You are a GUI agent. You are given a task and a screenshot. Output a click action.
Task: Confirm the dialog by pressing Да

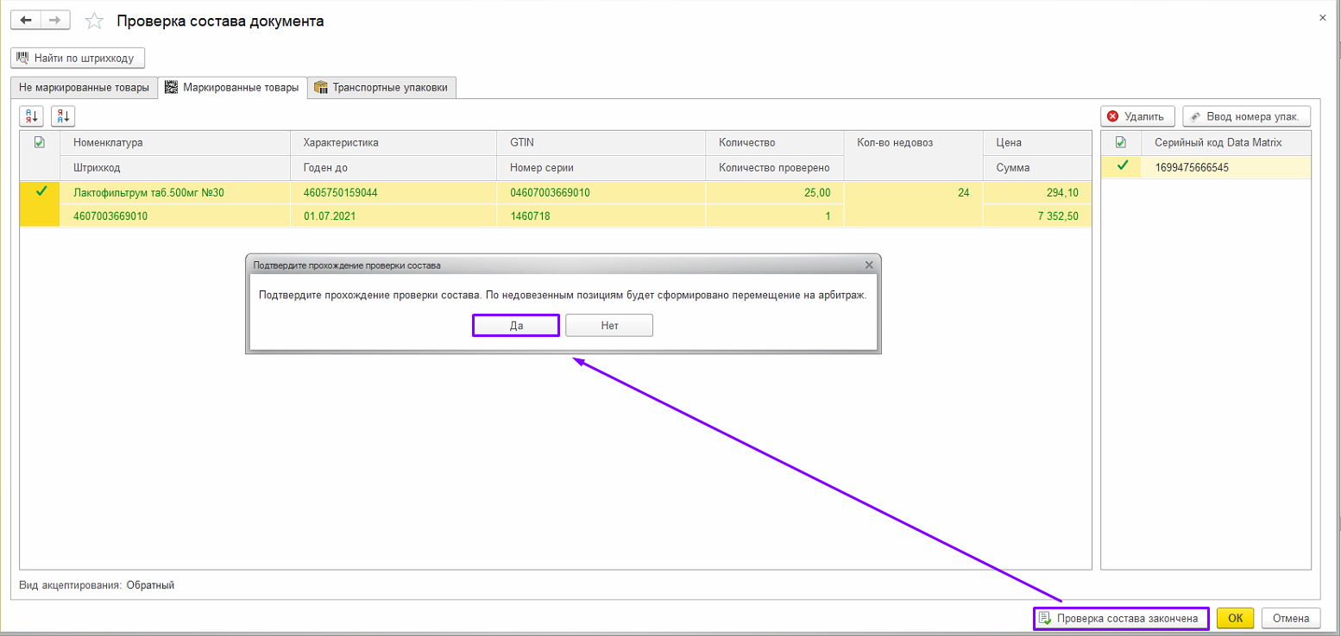tap(516, 325)
